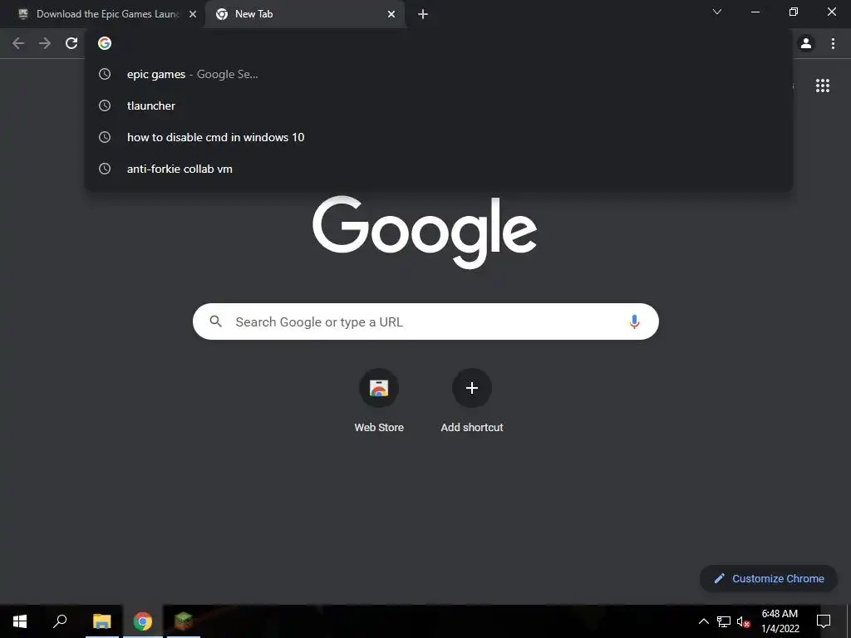The width and height of the screenshot is (851, 638).
Task: Open the network status tray icon
Action: [x=724, y=621]
